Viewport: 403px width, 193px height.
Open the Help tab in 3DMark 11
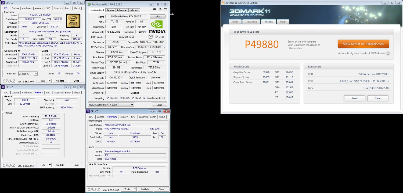pos(283,22)
